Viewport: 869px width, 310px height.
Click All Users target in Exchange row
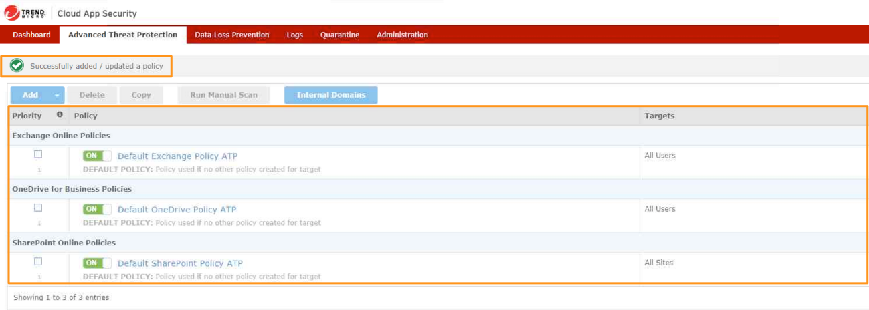pos(660,156)
